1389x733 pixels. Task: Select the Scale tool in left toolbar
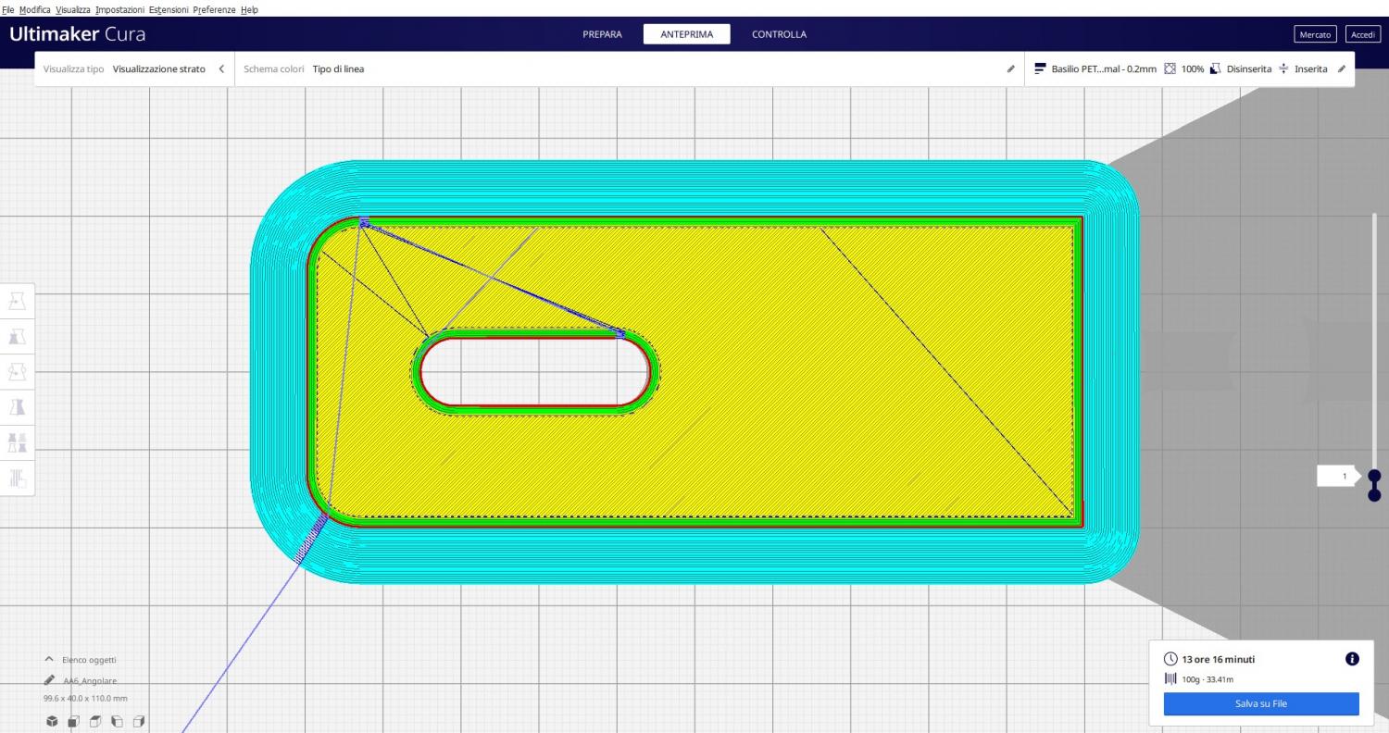[x=17, y=336]
